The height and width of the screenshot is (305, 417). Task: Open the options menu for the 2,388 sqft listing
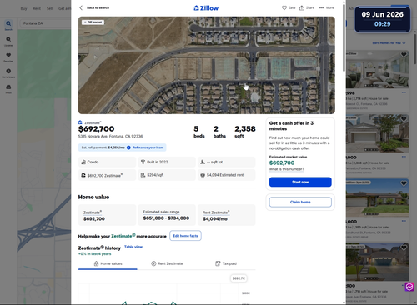404,157
